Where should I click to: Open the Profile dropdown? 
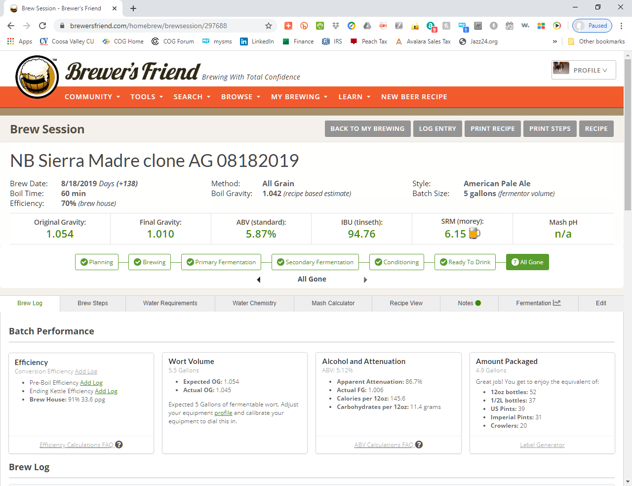coord(584,70)
